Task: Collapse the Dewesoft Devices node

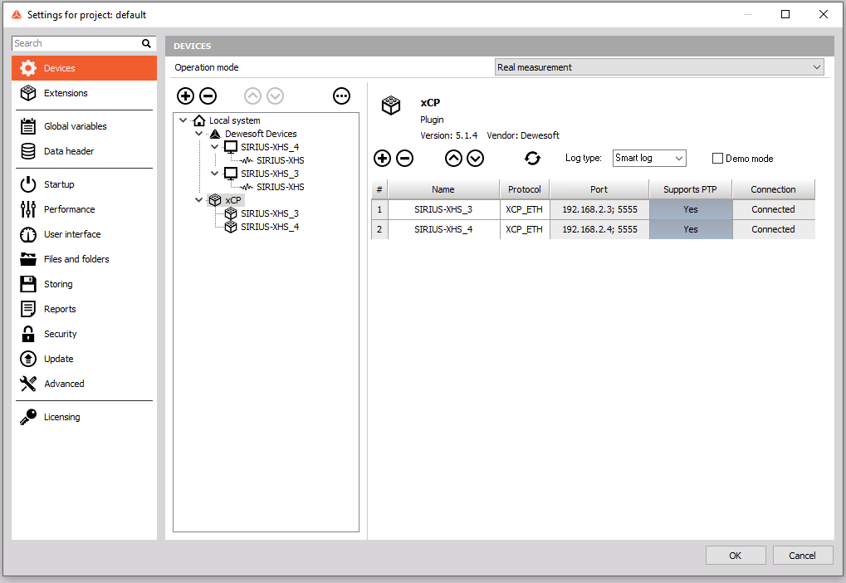Action: [198, 134]
